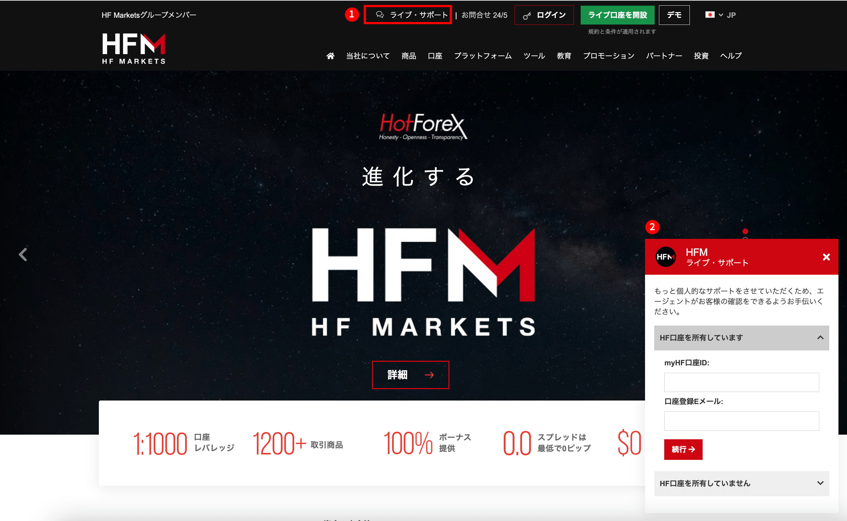Click the home icon in navigation bar
Image resolution: width=847 pixels, height=521 pixels.
point(330,56)
